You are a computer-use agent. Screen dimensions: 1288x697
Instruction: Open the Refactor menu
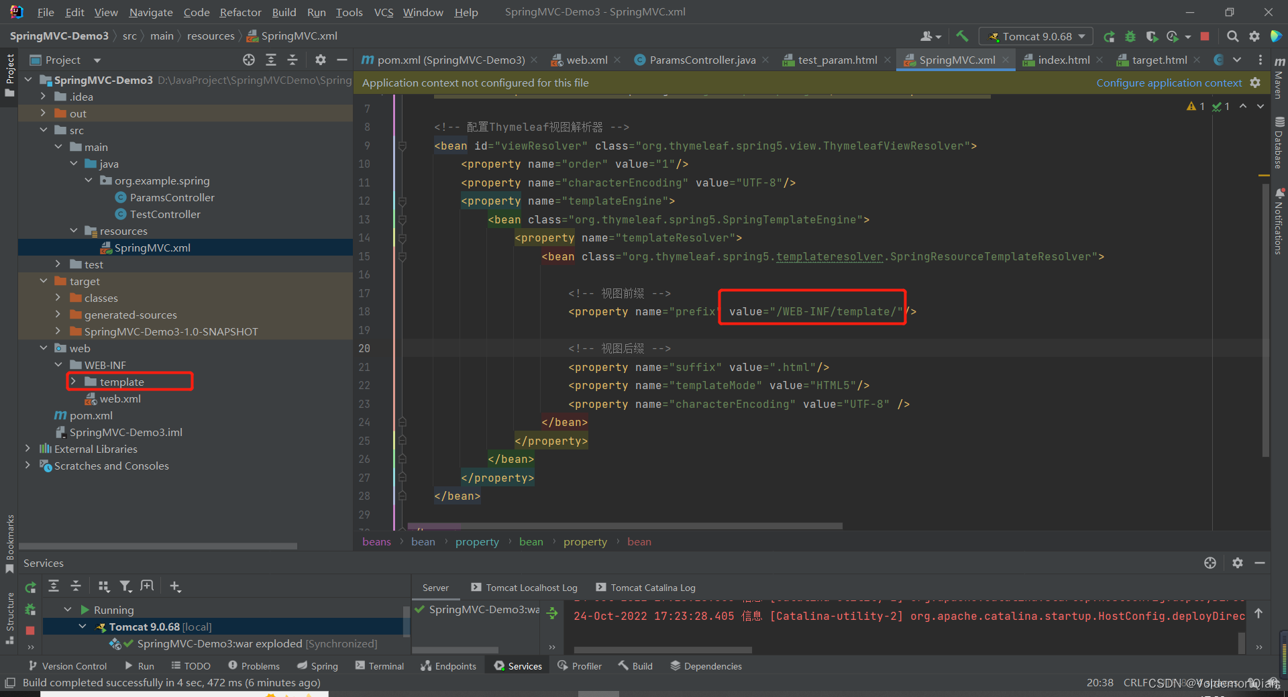point(240,12)
